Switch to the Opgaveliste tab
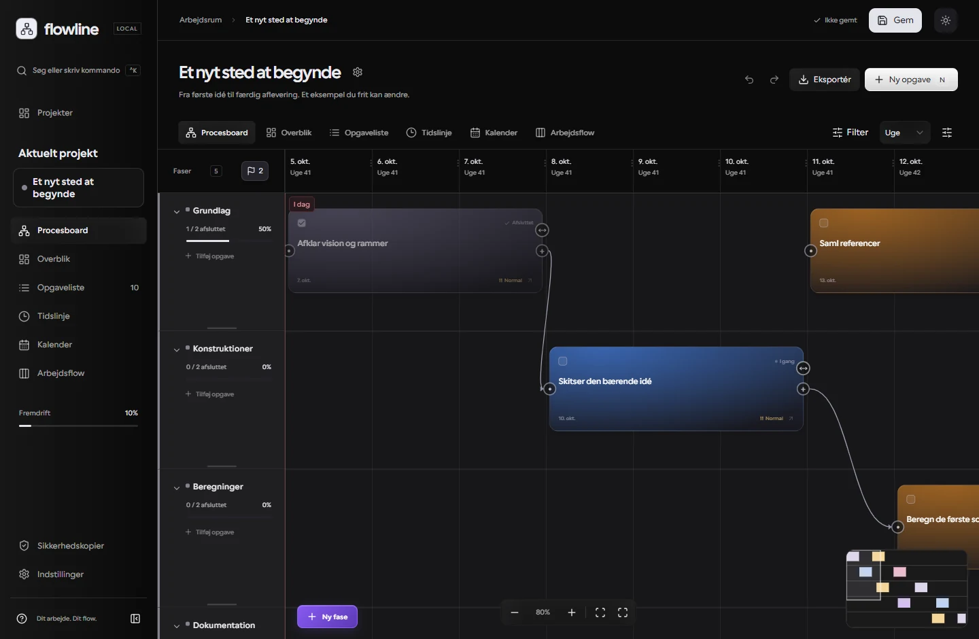The height and width of the screenshot is (639, 979). coord(359,133)
